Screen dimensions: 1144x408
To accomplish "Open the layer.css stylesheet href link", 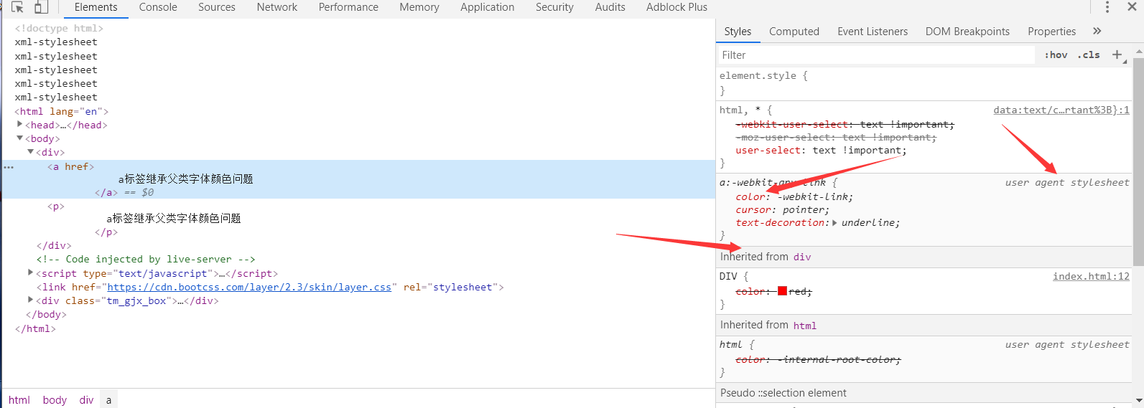I will coord(249,287).
